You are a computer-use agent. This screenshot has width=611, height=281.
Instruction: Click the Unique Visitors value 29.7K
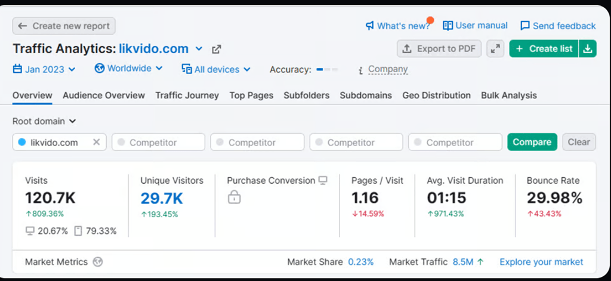click(x=162, y=199)
